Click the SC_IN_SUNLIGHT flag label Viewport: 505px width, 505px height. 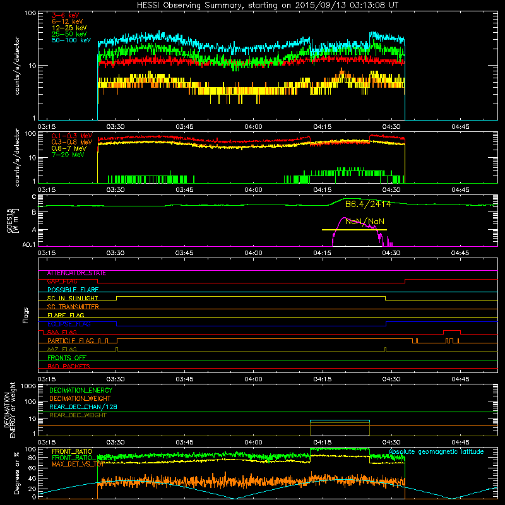(73, 298)
